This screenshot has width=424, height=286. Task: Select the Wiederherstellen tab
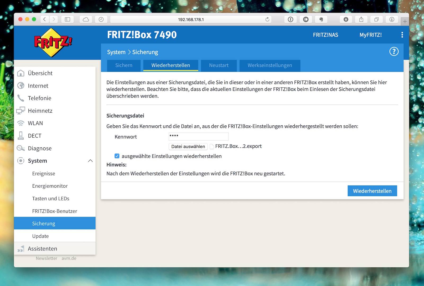click(171, 65)
